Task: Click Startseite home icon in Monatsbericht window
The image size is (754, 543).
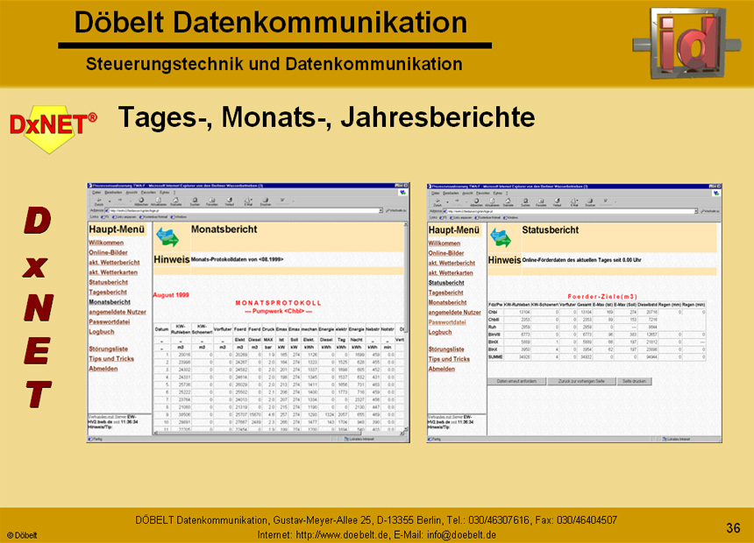Action: pyautogui.click(x=176, y=201)
